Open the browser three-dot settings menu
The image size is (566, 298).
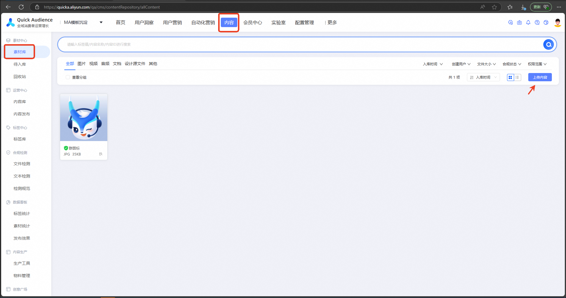click(x=559, y=7)
